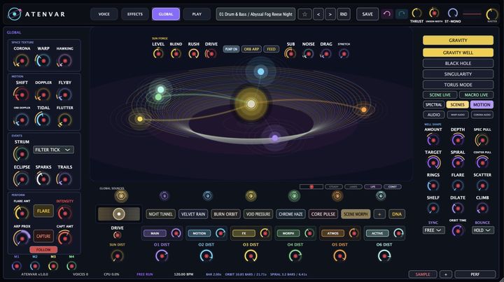Click the 120.00 BPM tempo readout
The image size is (504, 282).
tap(183, 274)
